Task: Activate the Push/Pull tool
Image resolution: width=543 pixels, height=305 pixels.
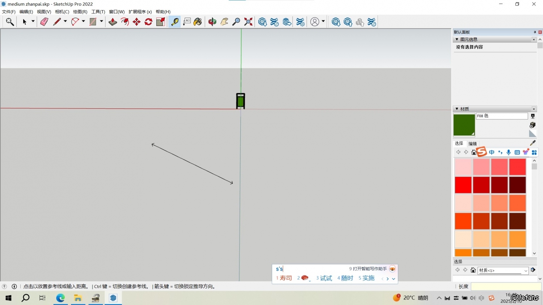Action: click(x=113, y=22)
